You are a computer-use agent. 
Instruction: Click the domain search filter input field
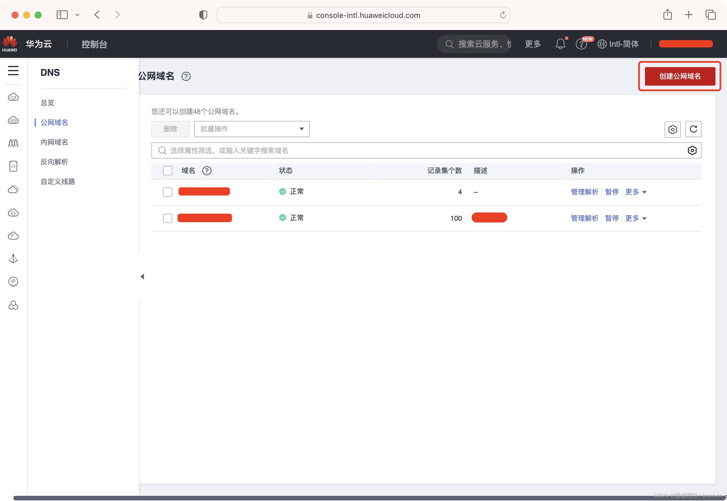407,151
